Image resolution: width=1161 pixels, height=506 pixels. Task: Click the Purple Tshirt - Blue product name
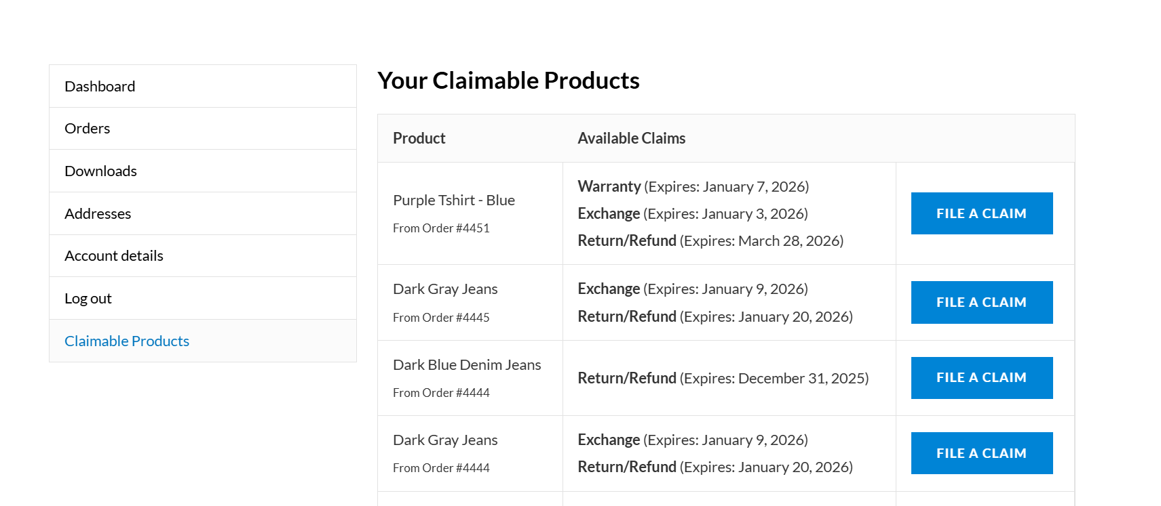pyautogui.click(x=454, y=200)
